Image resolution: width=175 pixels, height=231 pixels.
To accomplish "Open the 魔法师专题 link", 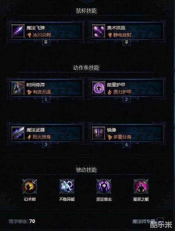I will click(144, 221).
